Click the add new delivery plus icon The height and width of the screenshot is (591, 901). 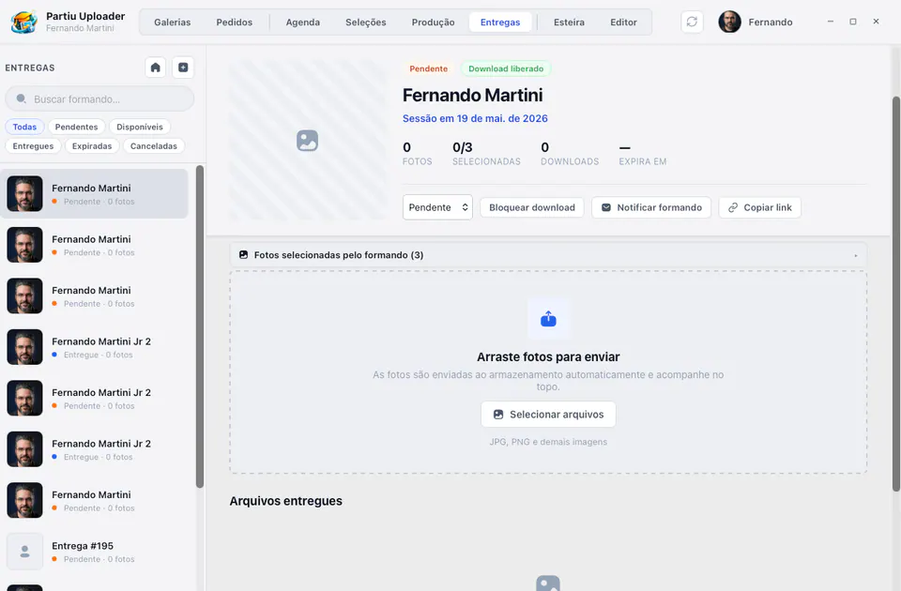[183, 68]
